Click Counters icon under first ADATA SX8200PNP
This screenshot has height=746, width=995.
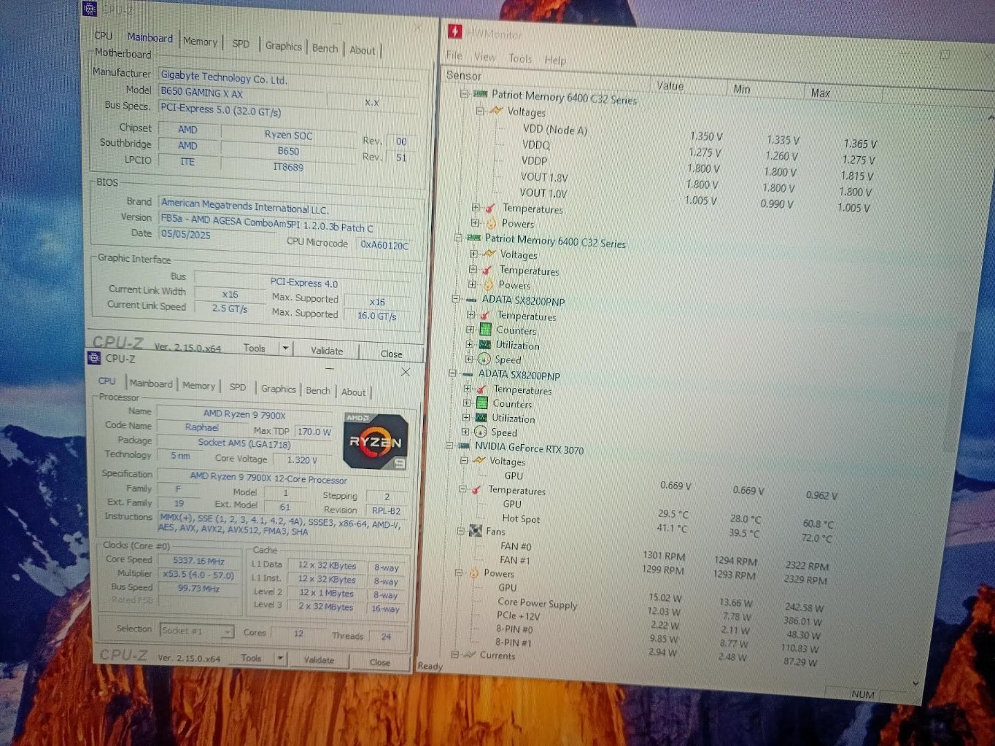coord(485,329)
